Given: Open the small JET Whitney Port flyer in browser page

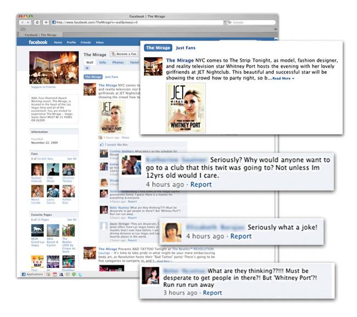Looking at the screenshot, I should click(112, 117).
